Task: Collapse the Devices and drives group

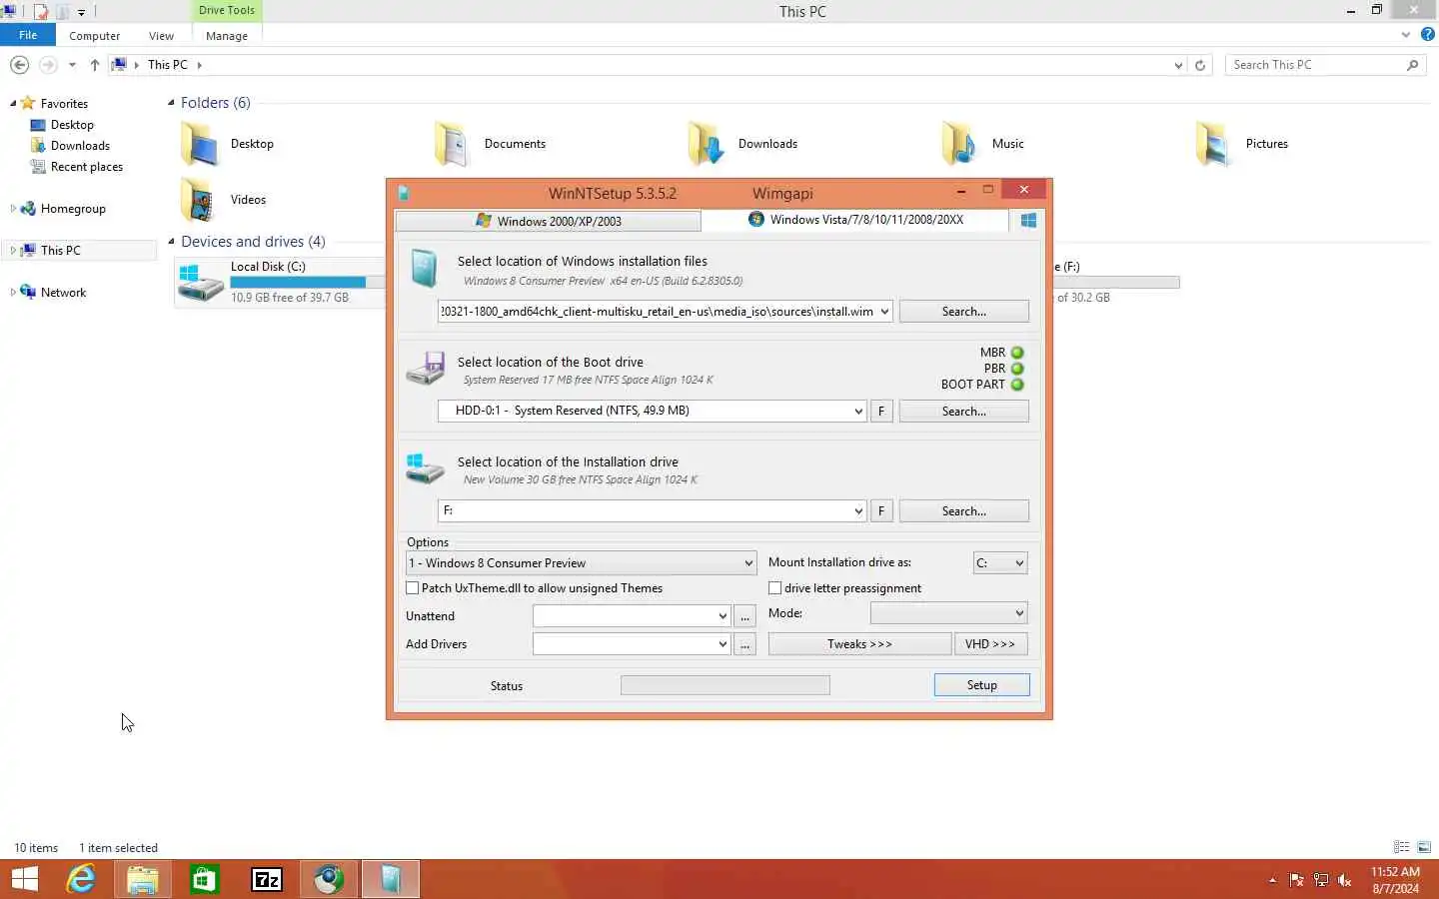Action: (x=171, y=242)
